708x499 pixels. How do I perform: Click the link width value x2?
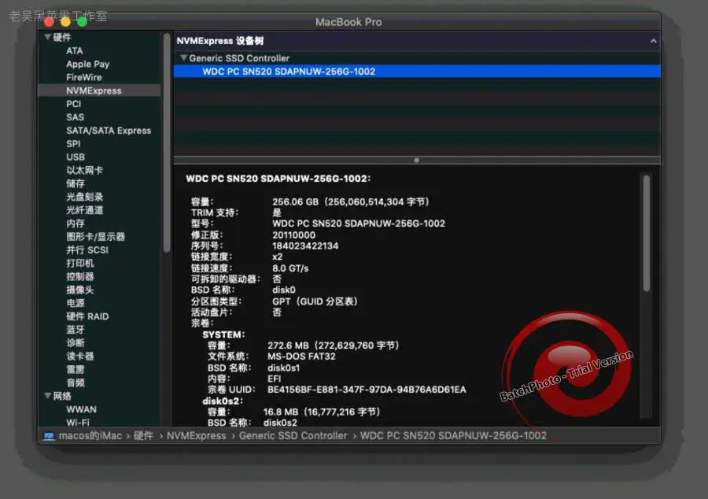pos(277,257)
